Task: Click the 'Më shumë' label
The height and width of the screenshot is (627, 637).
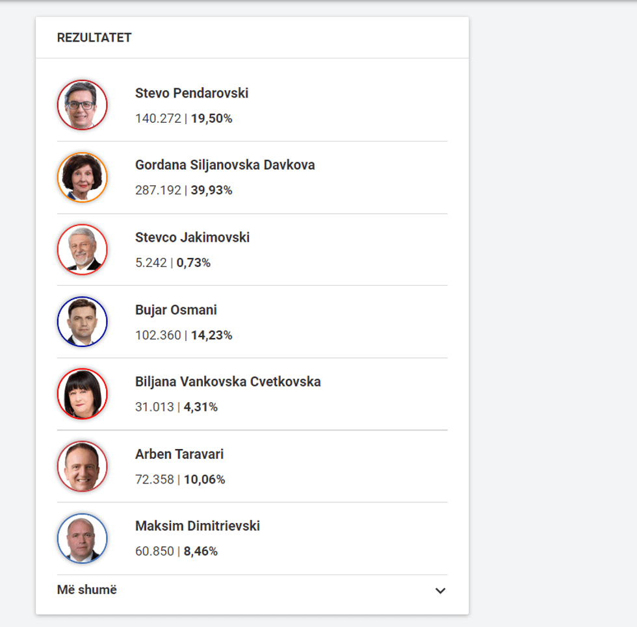Action: pos(87,590)
